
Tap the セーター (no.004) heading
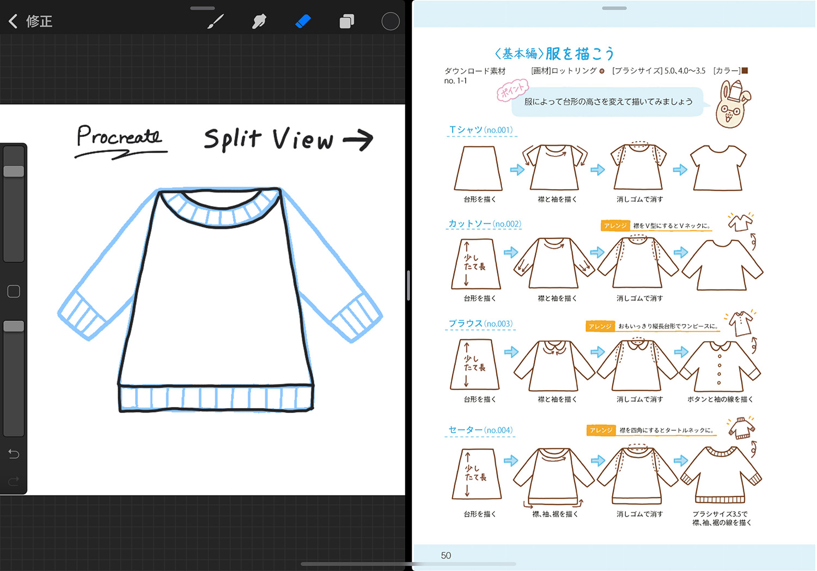(x=480, y=430)
